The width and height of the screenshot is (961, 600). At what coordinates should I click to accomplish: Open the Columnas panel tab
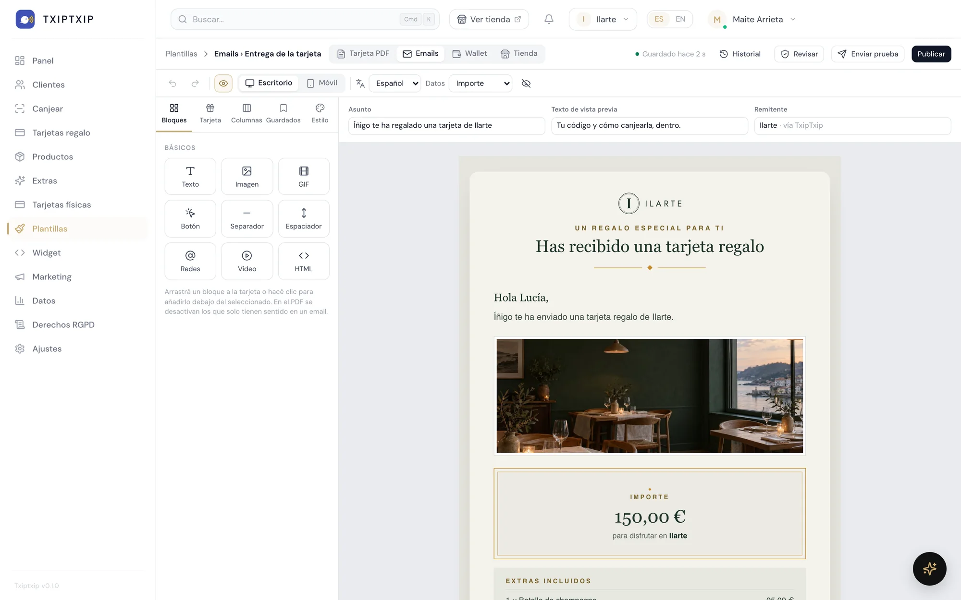246,114
